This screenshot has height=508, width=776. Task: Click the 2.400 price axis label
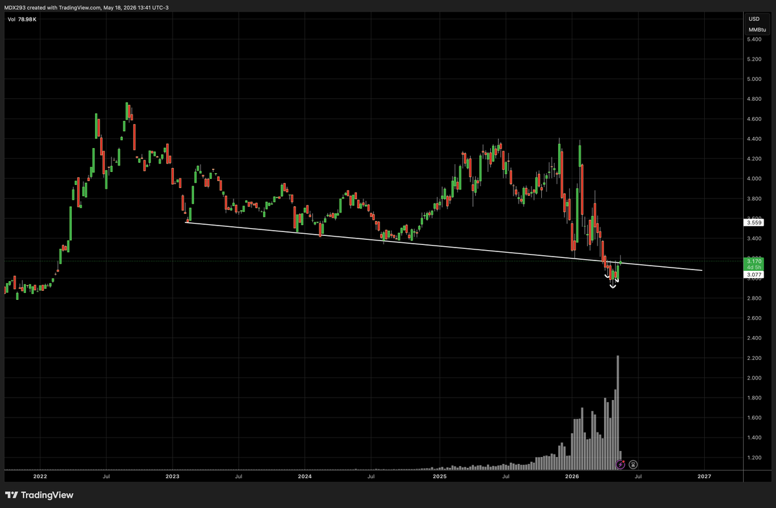pos(754,338)
